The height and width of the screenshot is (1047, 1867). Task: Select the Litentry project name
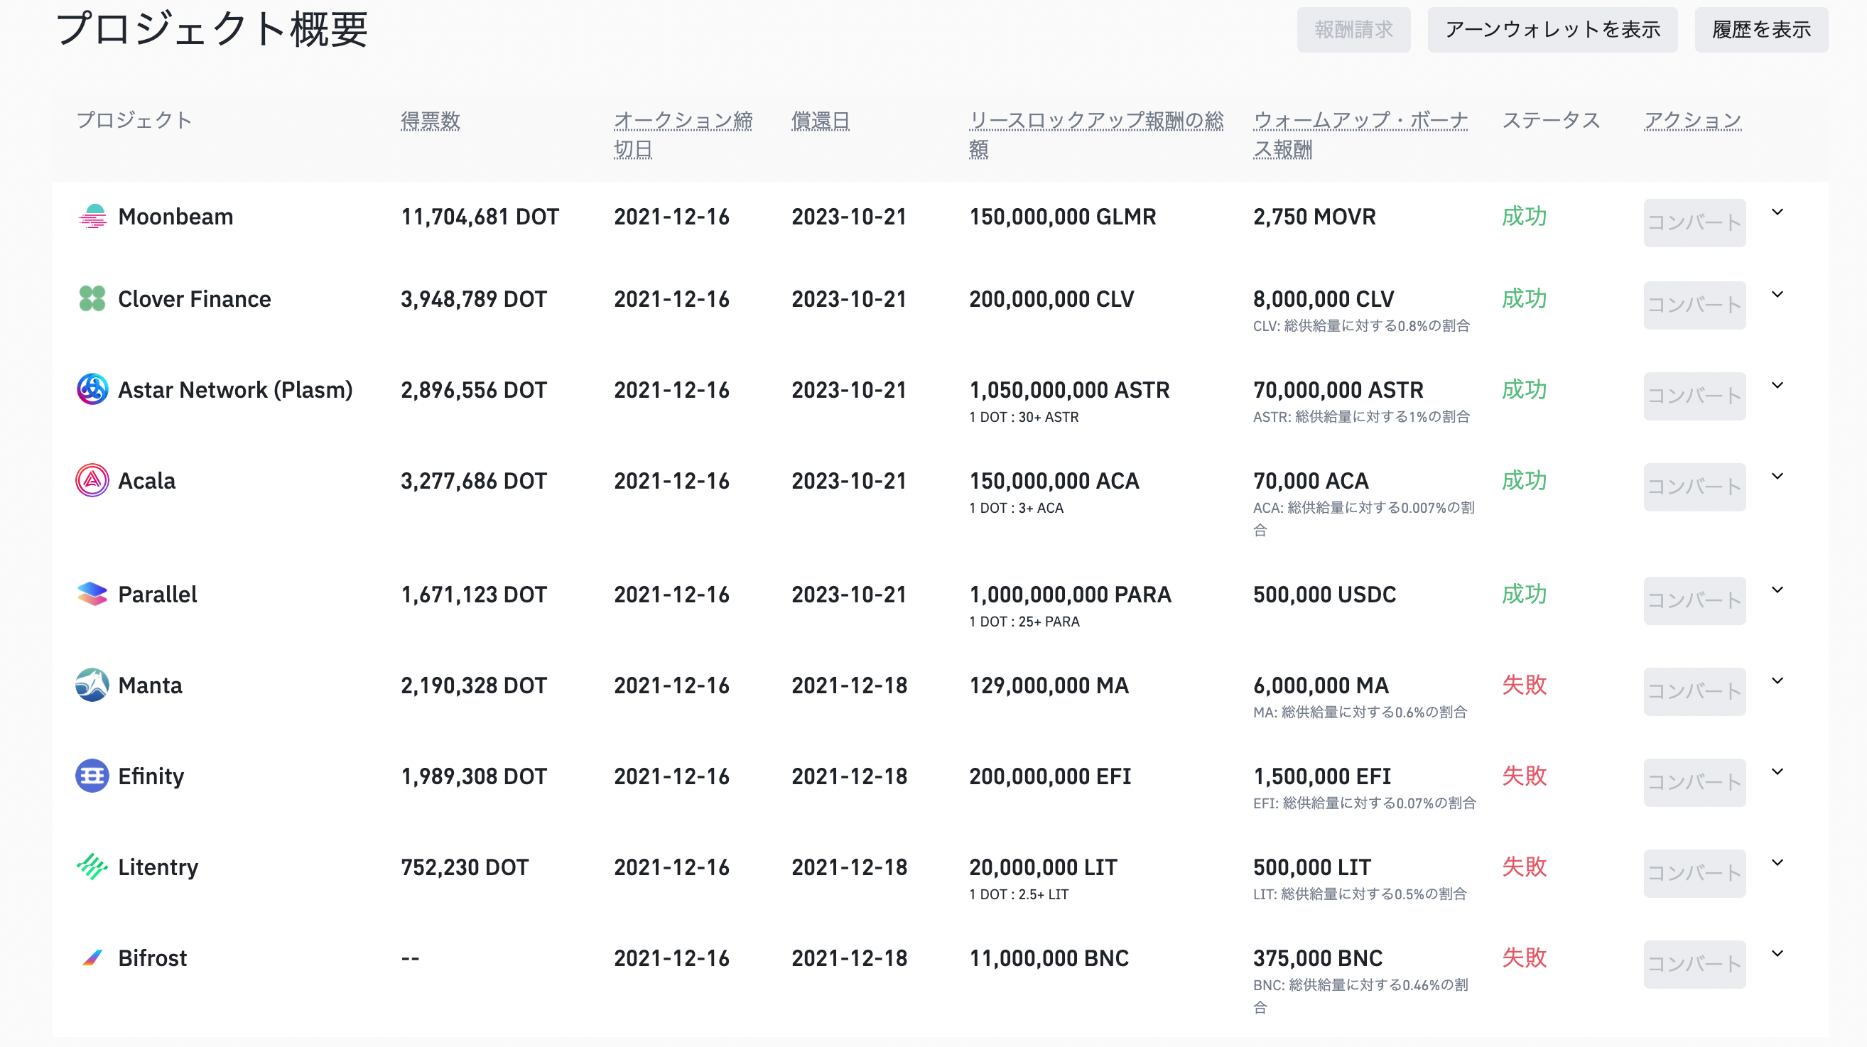click(158, 867)
